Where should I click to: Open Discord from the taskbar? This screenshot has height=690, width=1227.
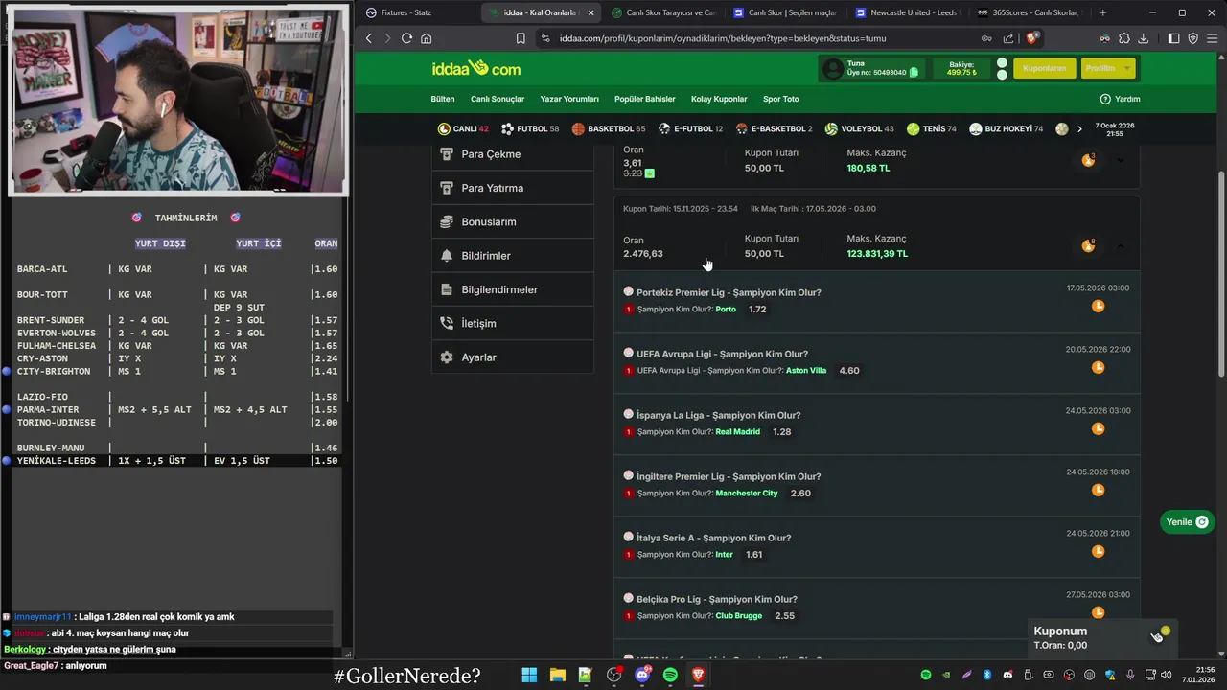tap(642, 676)
